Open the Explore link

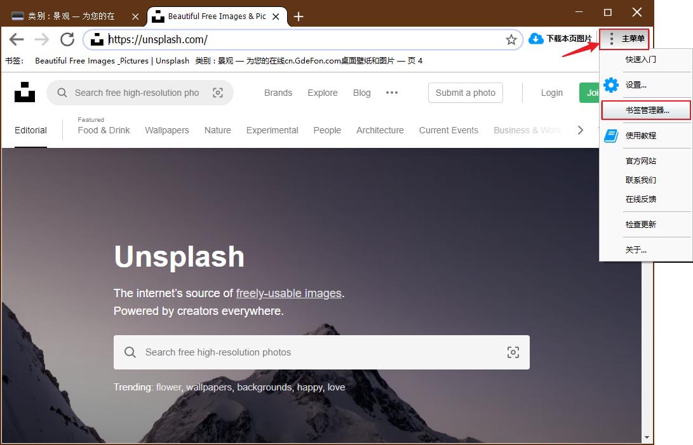[323, 93]
